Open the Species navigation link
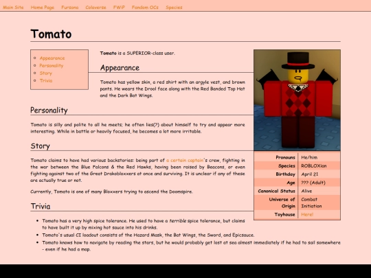The height and width of the screenshot is (278, 371). point(174,8)
